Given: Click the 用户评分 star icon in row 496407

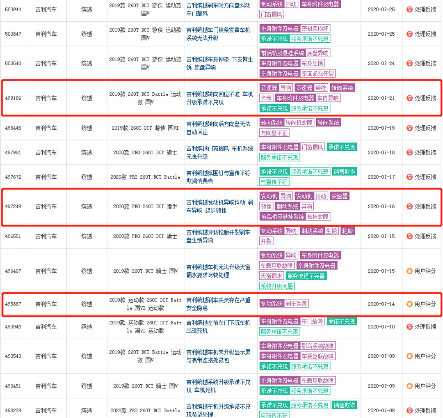Looking at the screenshot, I should coord(409,271).
